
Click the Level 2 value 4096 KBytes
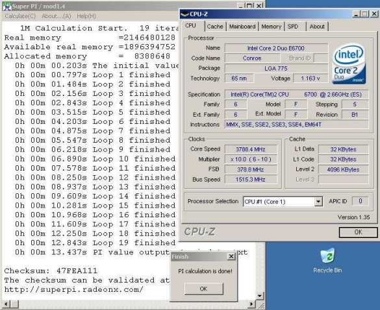coord(344,169)
